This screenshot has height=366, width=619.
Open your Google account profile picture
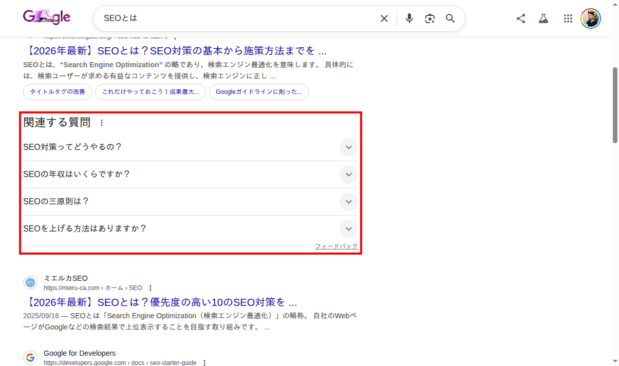click(x=591, y=18)
